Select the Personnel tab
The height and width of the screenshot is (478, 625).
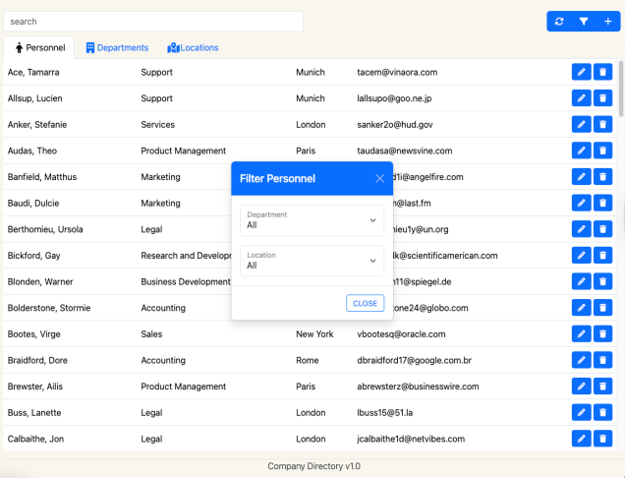coord(39,47)
